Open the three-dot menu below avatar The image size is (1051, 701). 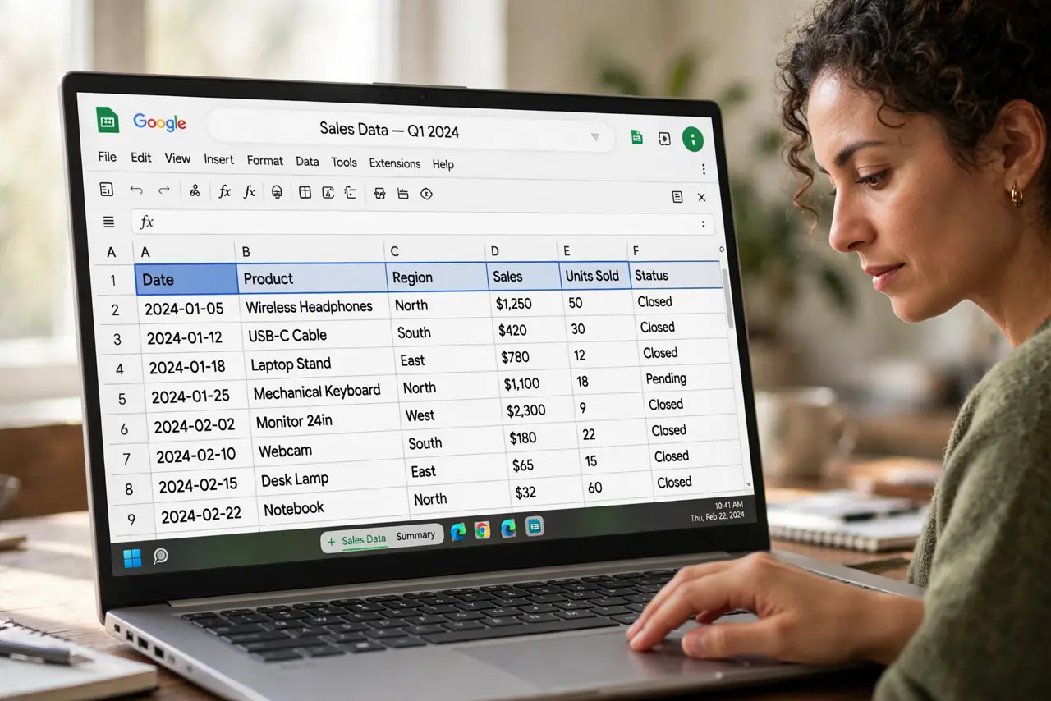[x=703, y=169]
